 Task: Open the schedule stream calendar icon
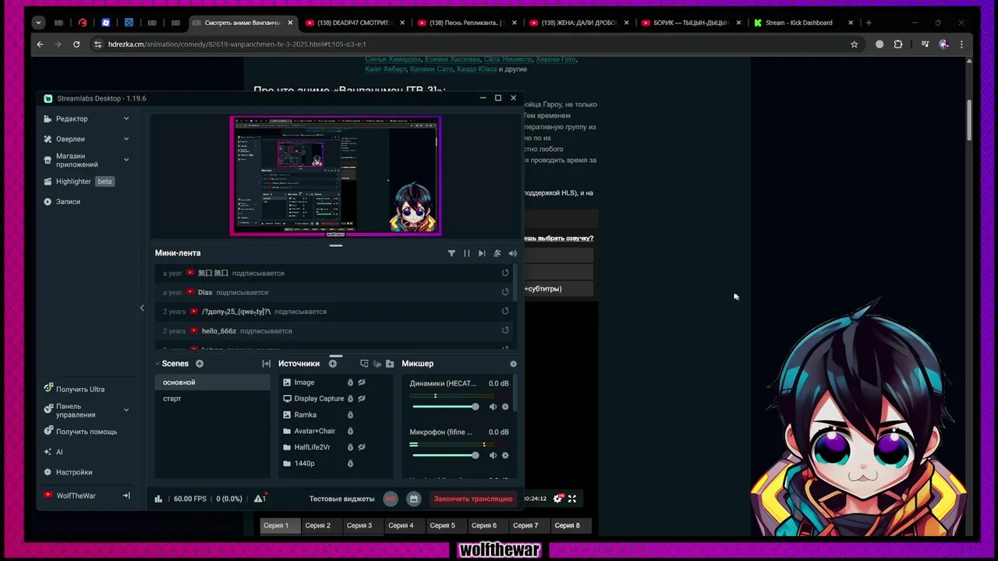[414, 499]
